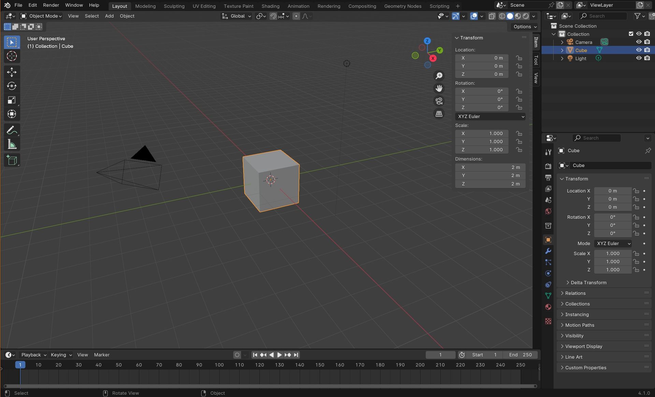The image size is (655, 397).
Task: Open the Marker menu in timeline
Action: point(102,355)
